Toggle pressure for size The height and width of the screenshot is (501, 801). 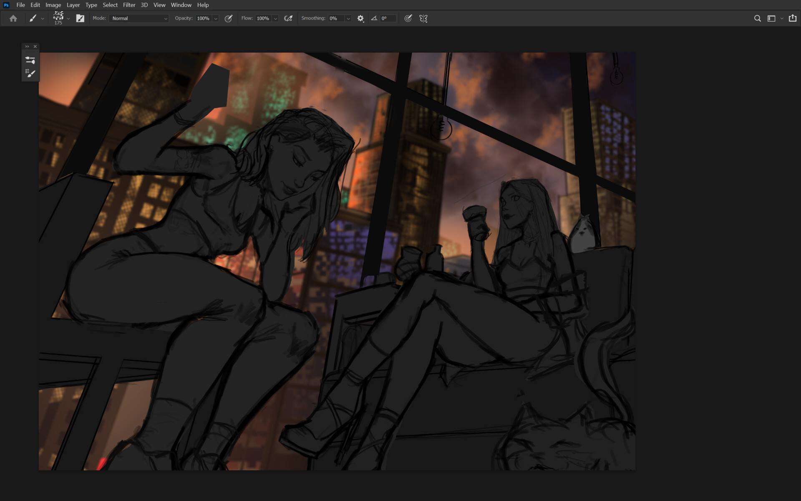(x=408, y=18)
